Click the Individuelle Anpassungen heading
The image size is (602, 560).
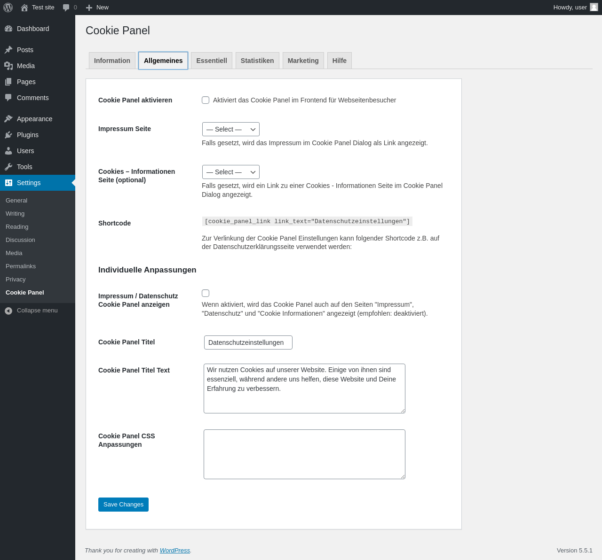[147, 270]
